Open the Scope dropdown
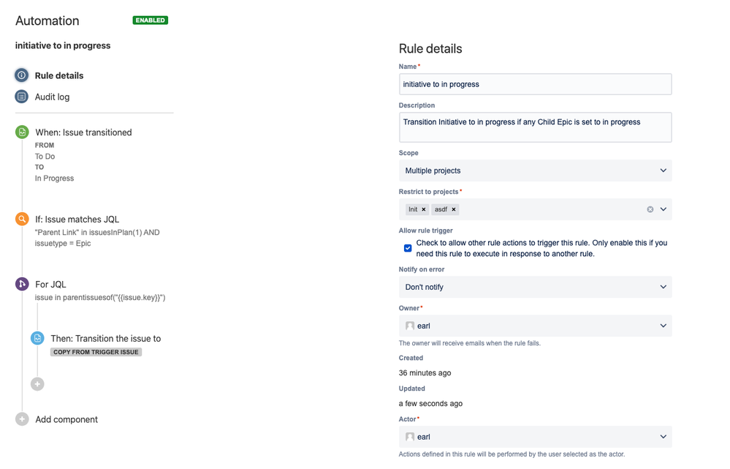730x469 pixels. (534, 170)
